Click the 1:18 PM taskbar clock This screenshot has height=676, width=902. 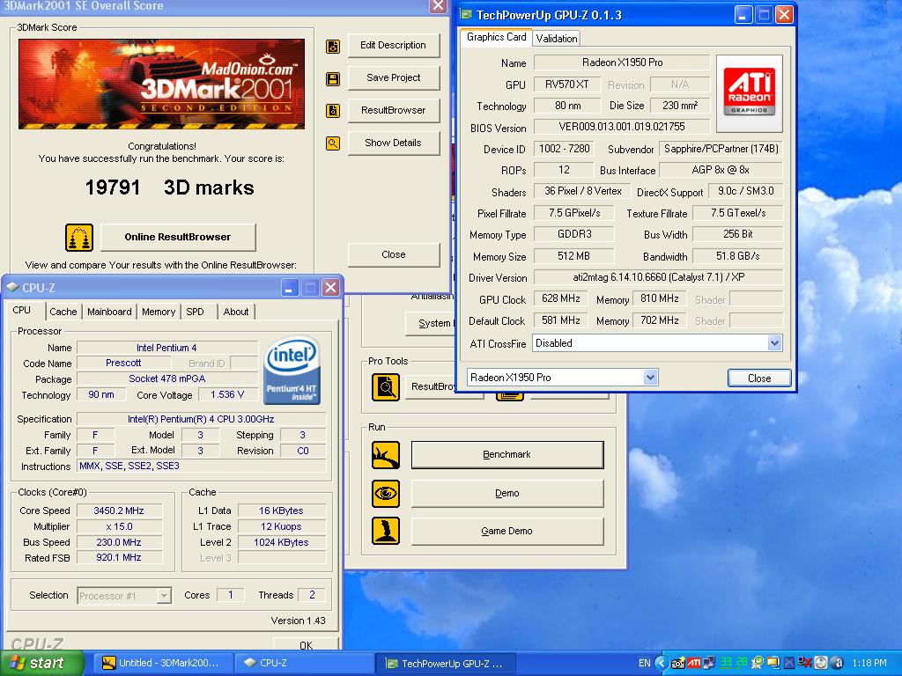(869, 663)
